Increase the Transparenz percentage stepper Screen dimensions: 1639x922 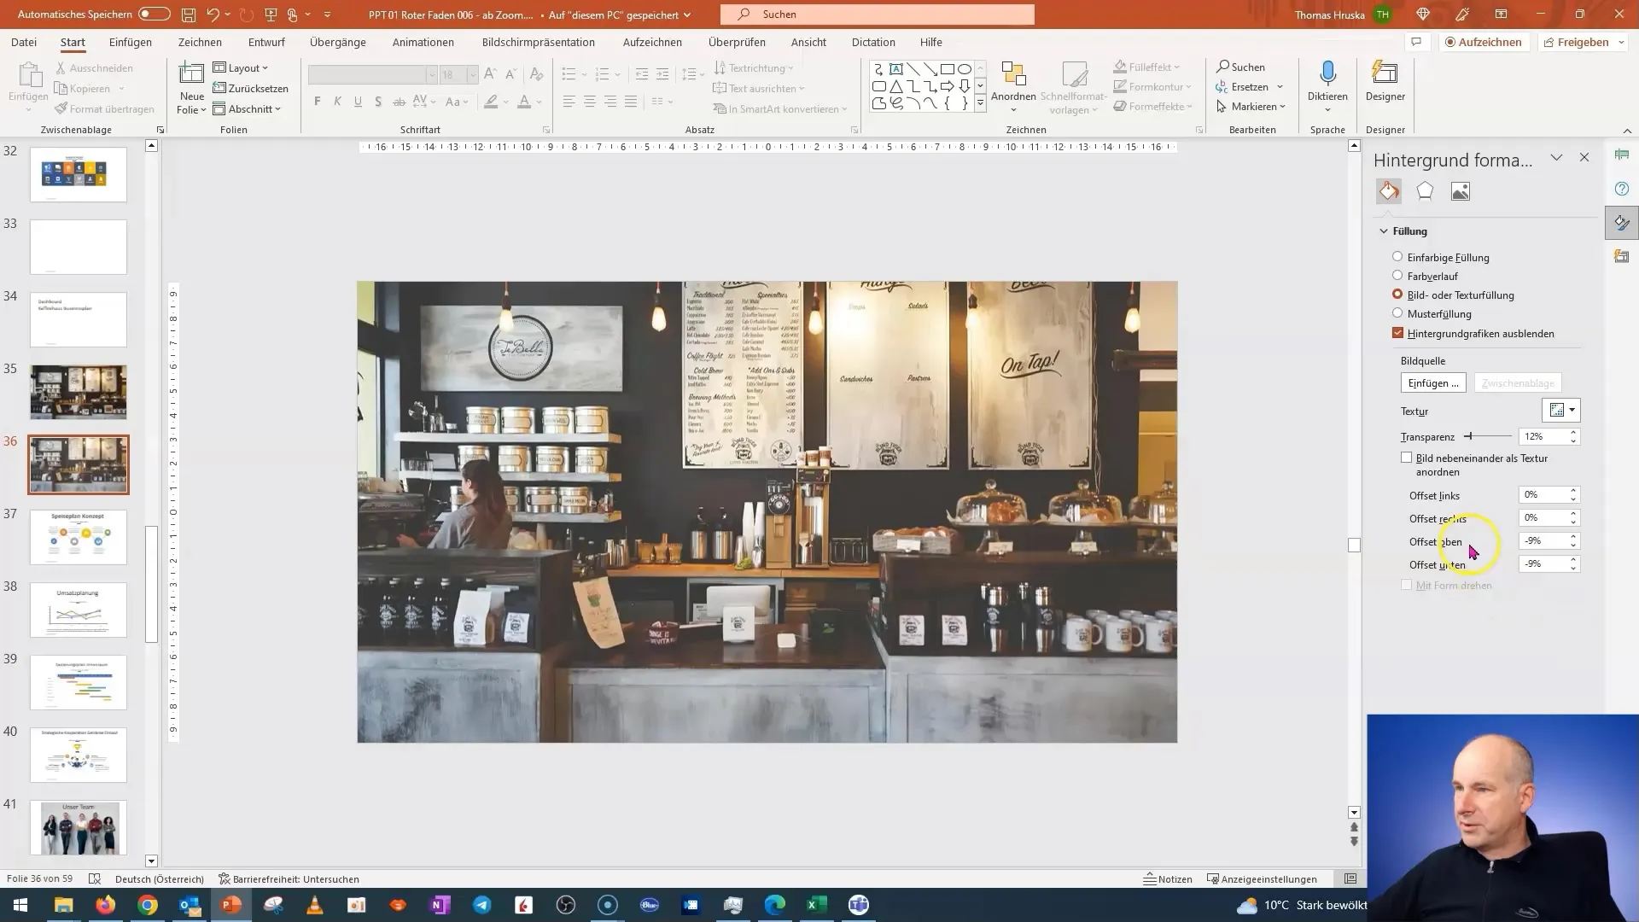[1573, 432]
